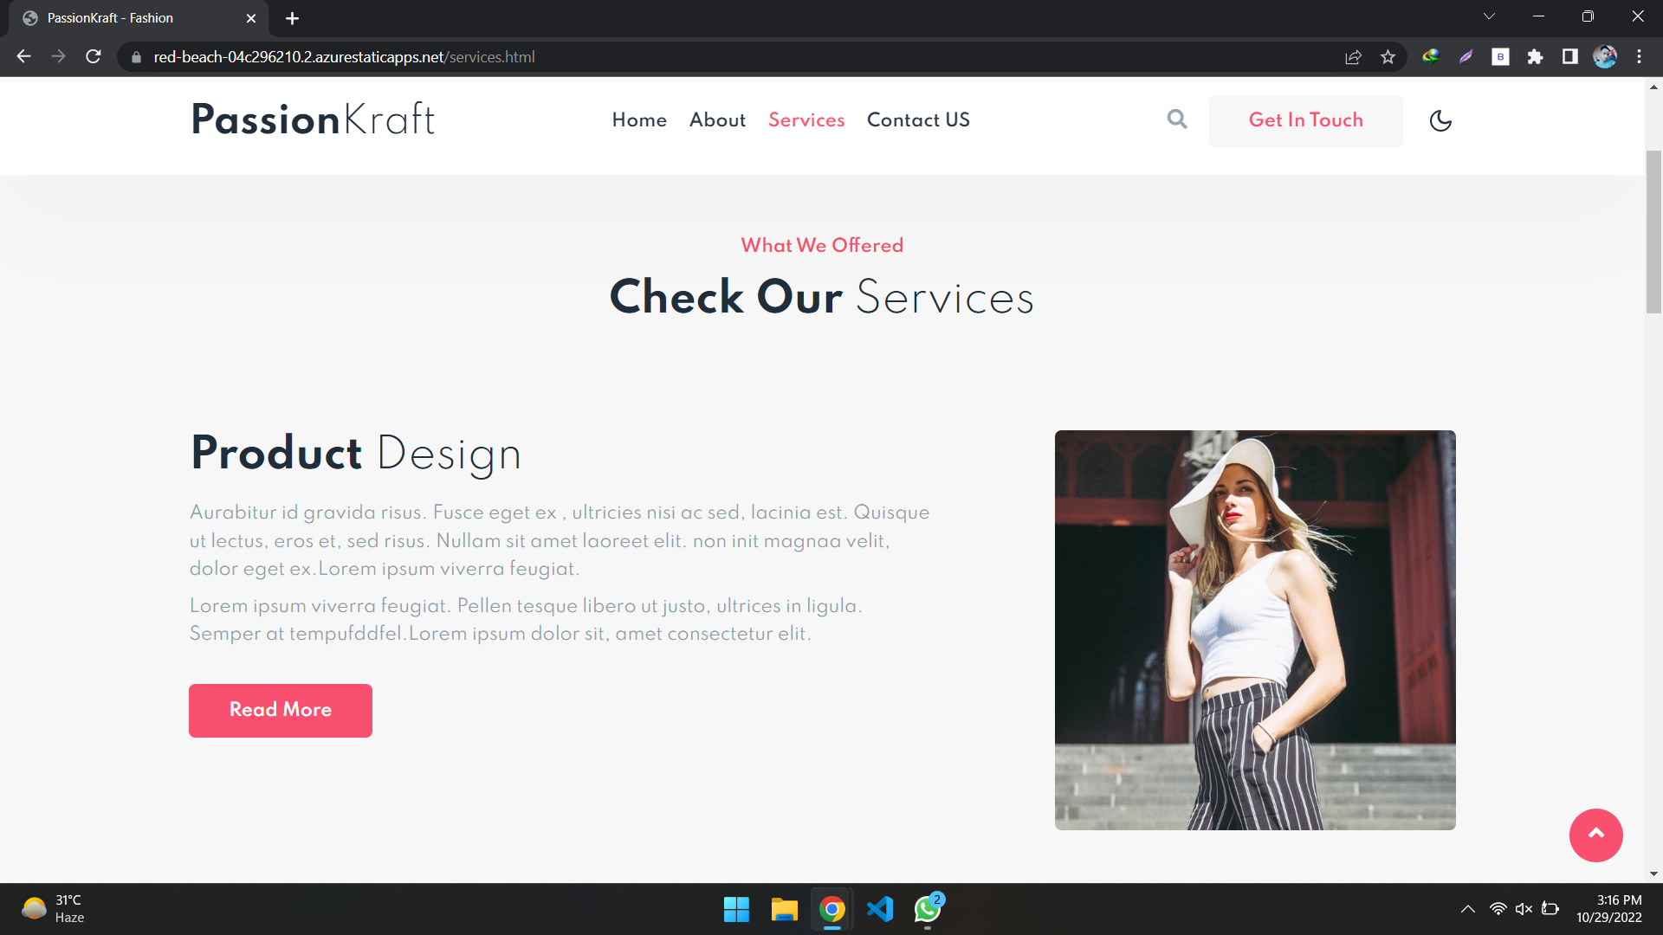Viewport: 1663px width, 935px height.
Task: Click the scroll-to-top arrow button
Action: 1595,835
